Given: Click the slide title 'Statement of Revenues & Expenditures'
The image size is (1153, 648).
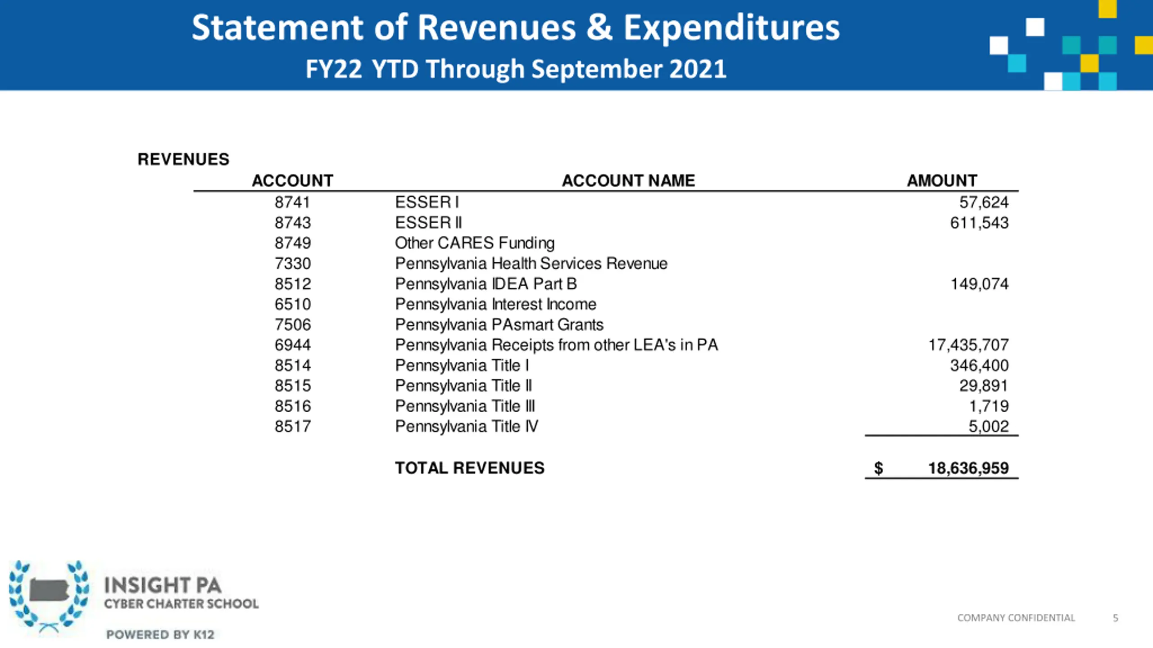Looking at the screenshot, I should 516,28.
